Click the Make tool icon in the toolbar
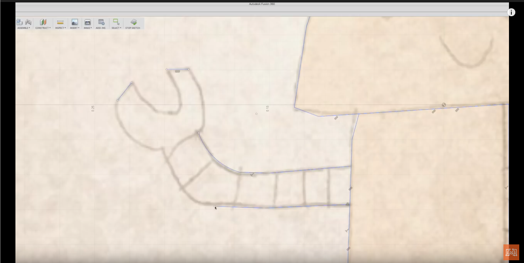The width and height of the screenshot is (524, 263). (x=87, y=23)
